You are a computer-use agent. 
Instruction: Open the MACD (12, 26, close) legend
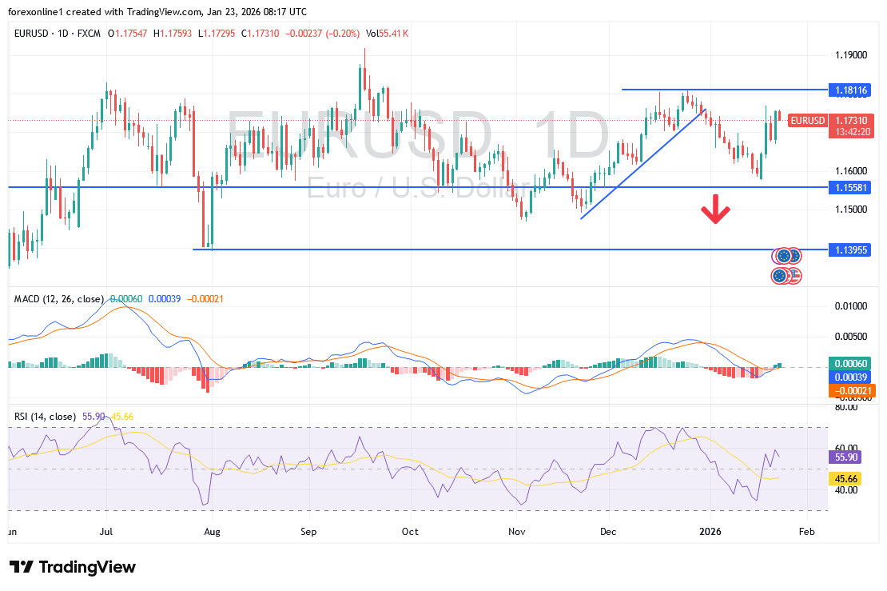[59, 299]
